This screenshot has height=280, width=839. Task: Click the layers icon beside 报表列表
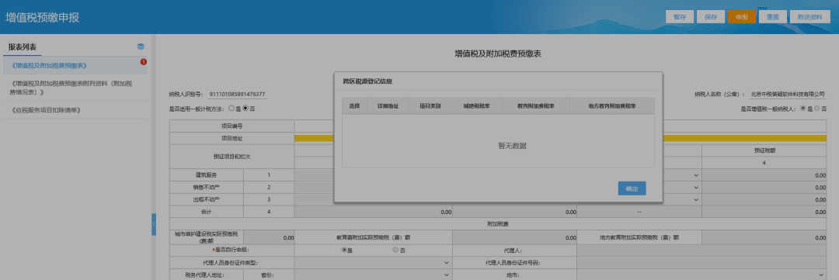(141, 47)
